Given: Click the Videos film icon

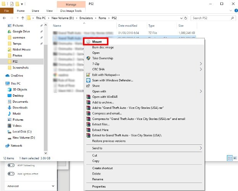Looking at the screenshot, I should (x=10, y=126).
